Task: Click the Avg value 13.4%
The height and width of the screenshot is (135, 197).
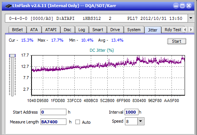Action: (x=117, y=40)
